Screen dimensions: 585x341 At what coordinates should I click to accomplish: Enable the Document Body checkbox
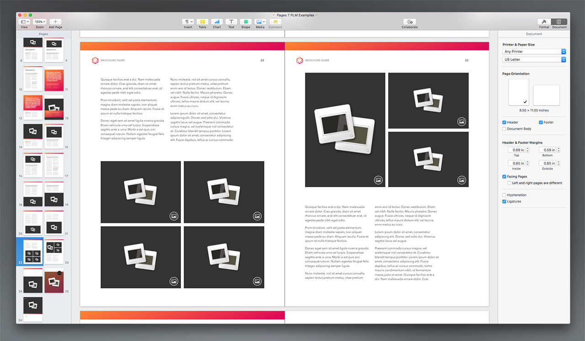[x=504, y=129]
